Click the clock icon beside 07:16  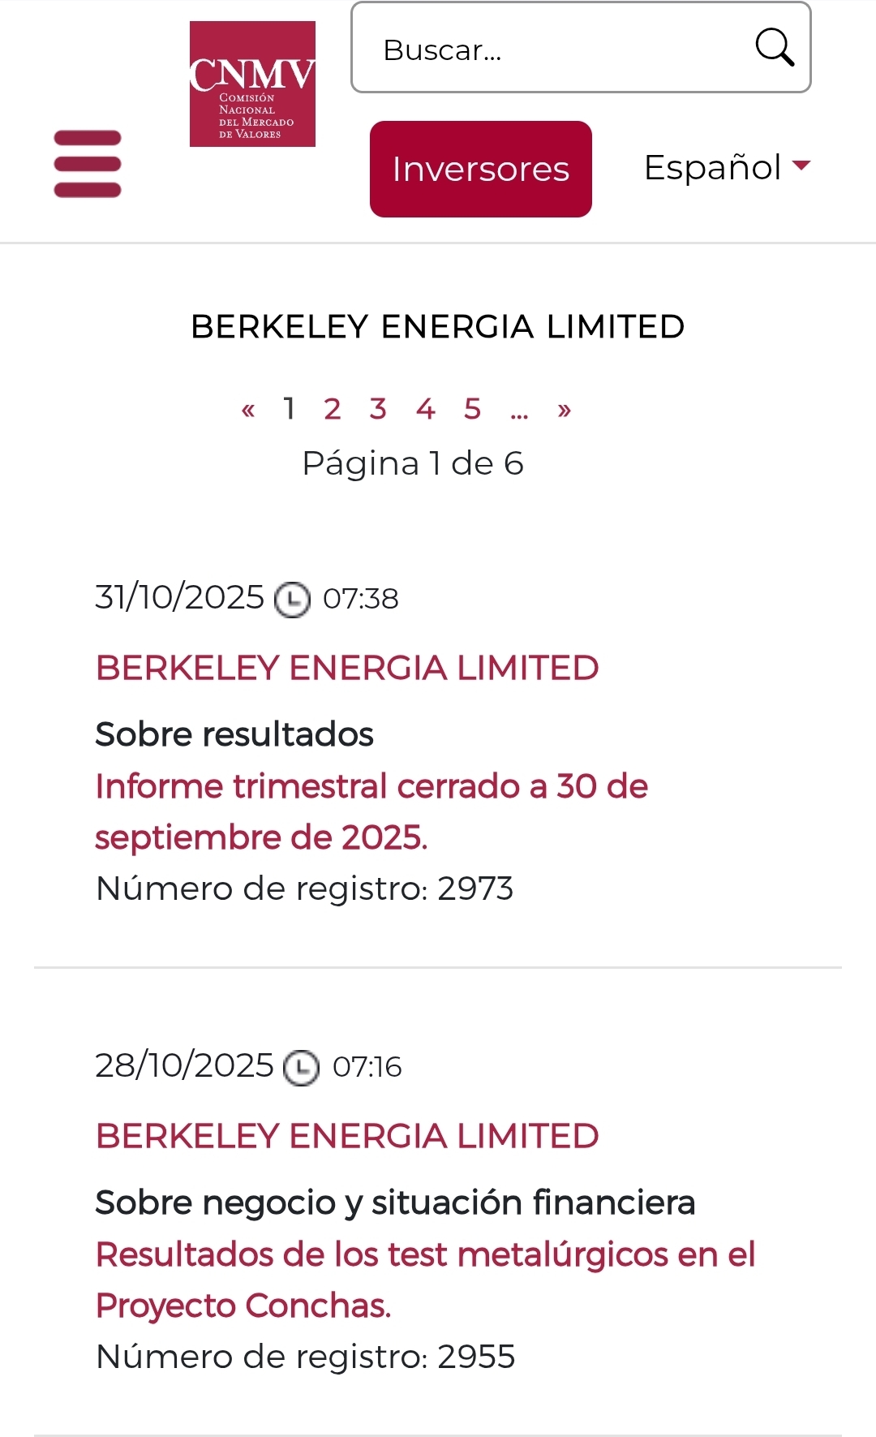[301, 1068]
